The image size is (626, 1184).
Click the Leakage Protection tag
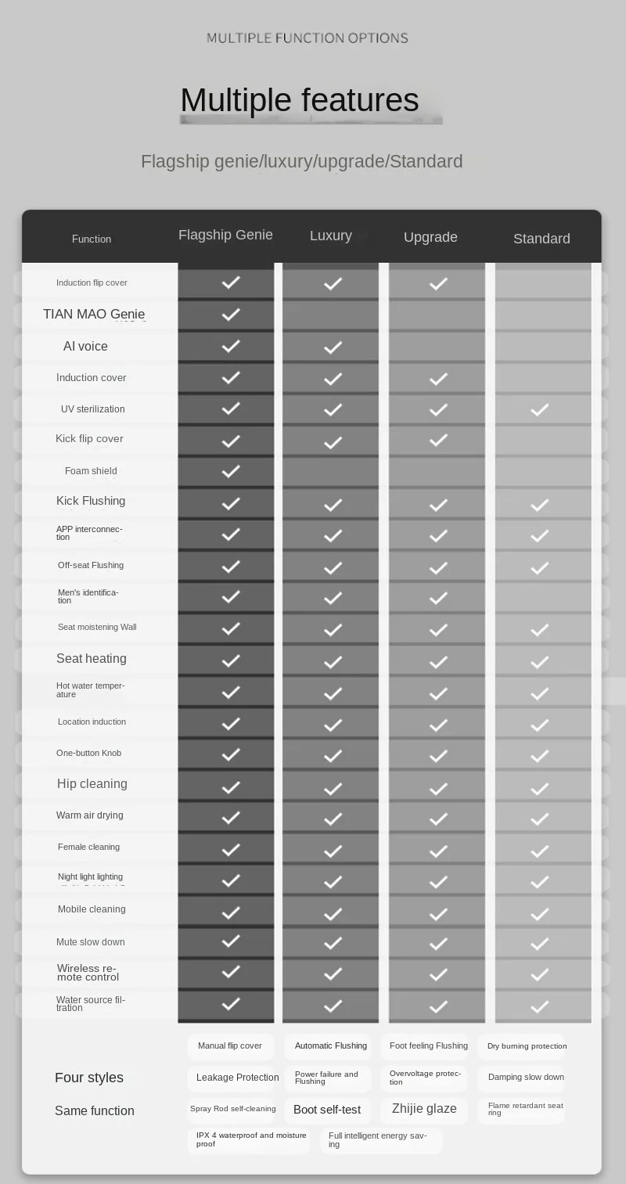tap(237, 1078)
